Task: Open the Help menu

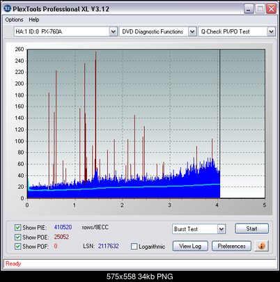Action: pos(34,19)
